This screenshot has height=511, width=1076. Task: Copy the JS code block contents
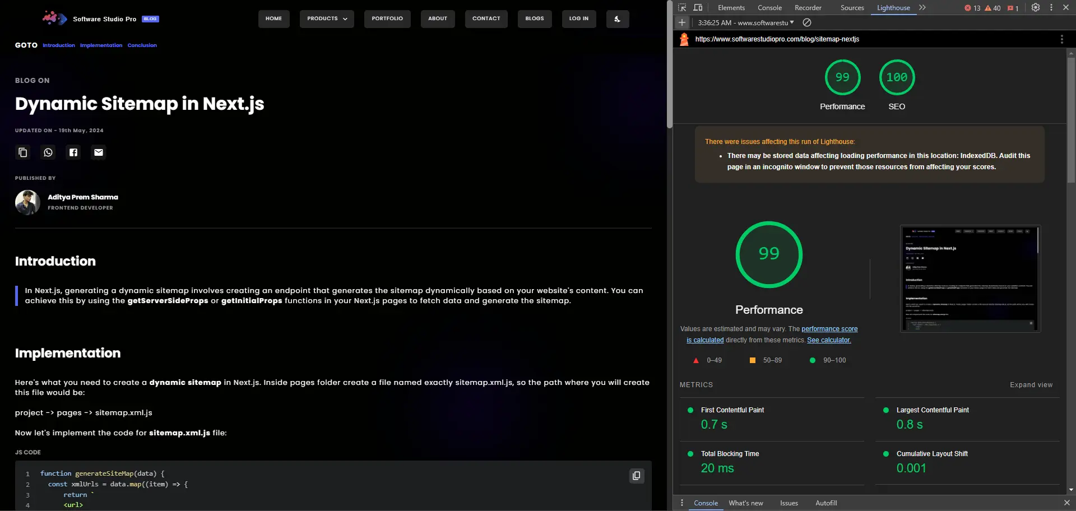637,476
